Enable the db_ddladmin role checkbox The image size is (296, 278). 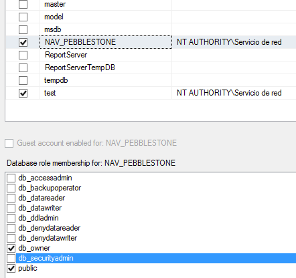(x=11, y=218)
